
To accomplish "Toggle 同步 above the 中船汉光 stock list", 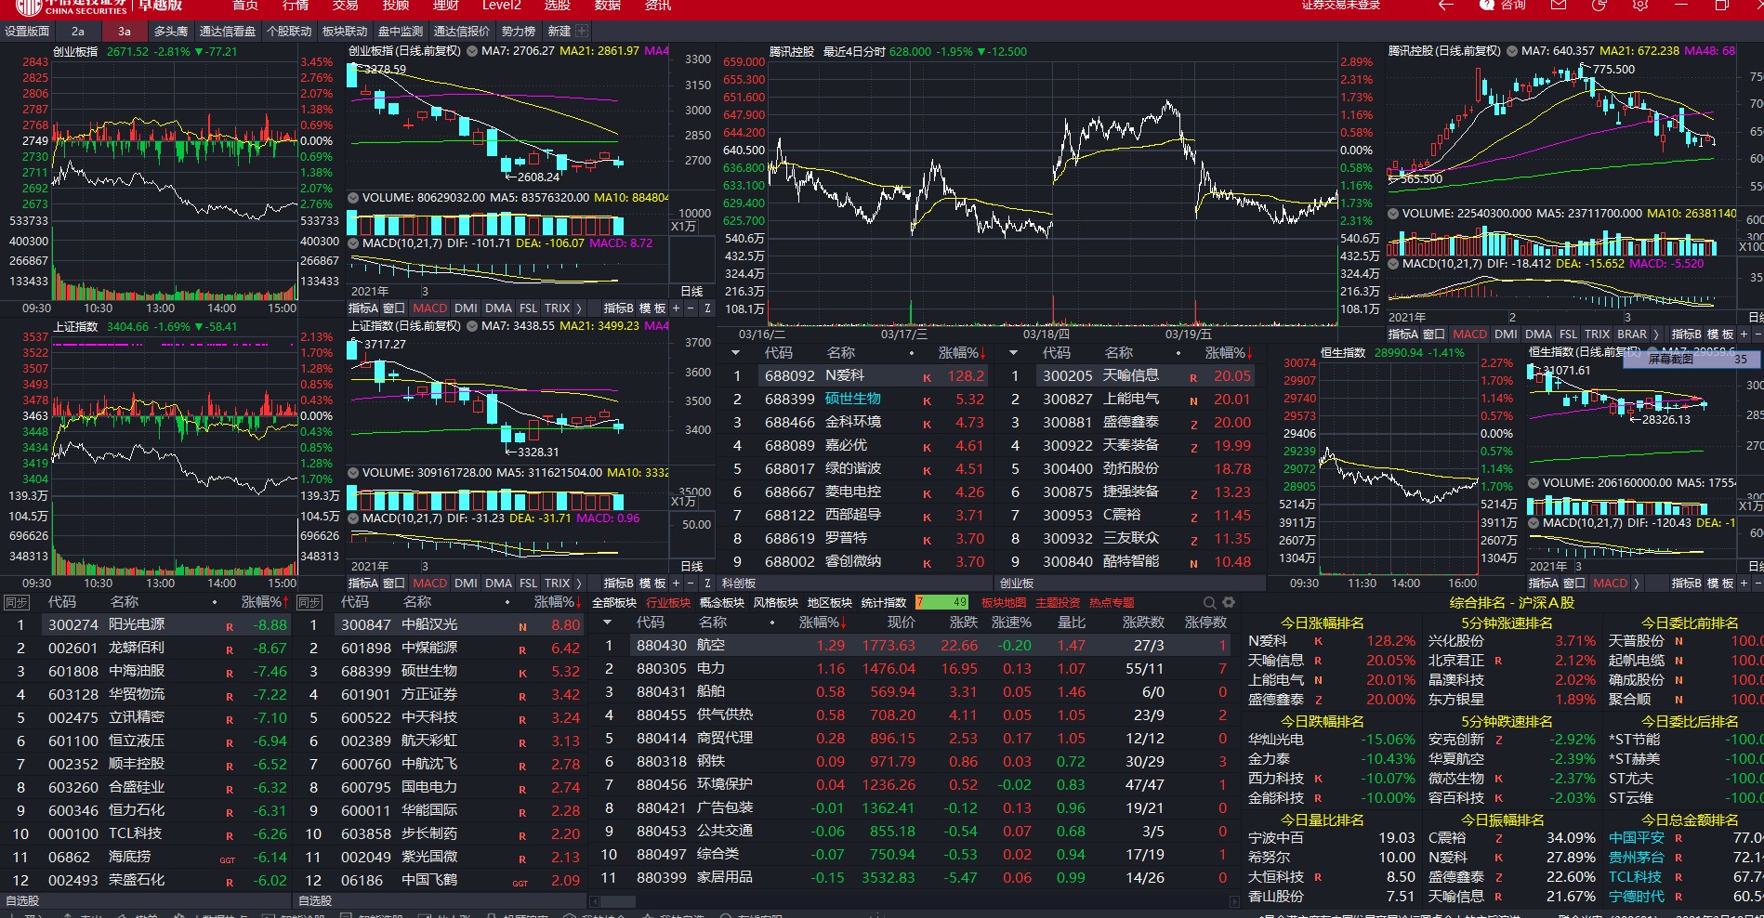I will pos(309,602).
